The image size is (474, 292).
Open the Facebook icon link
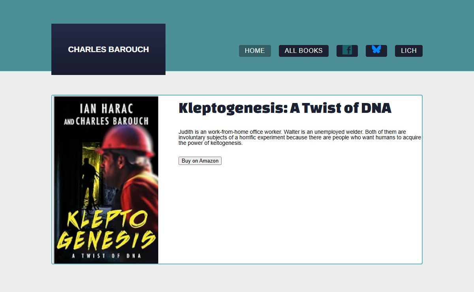point(347,51)
